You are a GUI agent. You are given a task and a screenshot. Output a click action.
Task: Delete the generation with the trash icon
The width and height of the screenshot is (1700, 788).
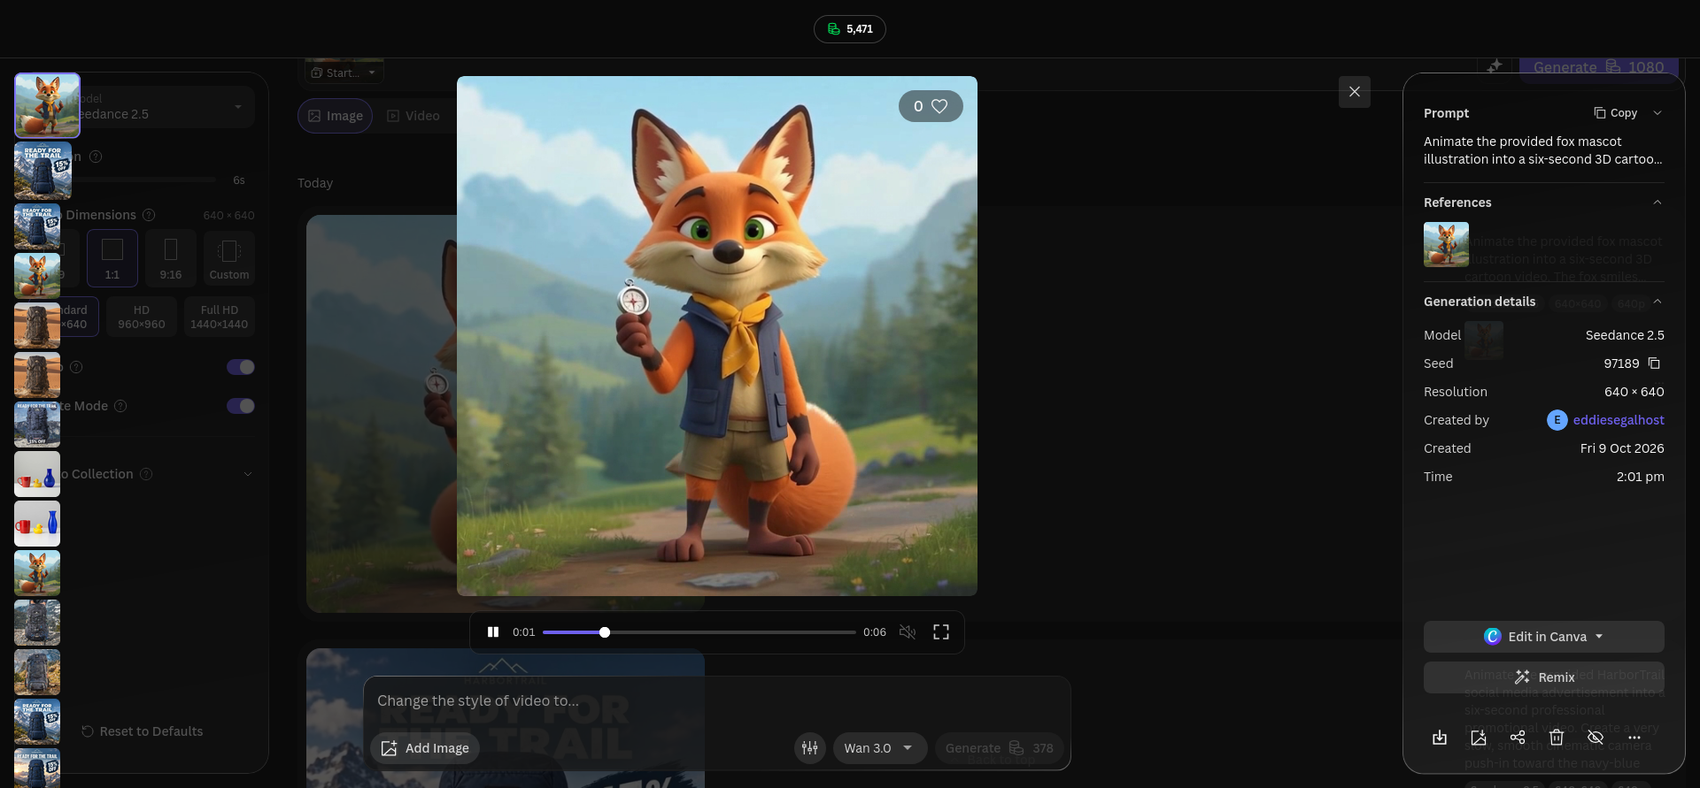pos(1557,738)
